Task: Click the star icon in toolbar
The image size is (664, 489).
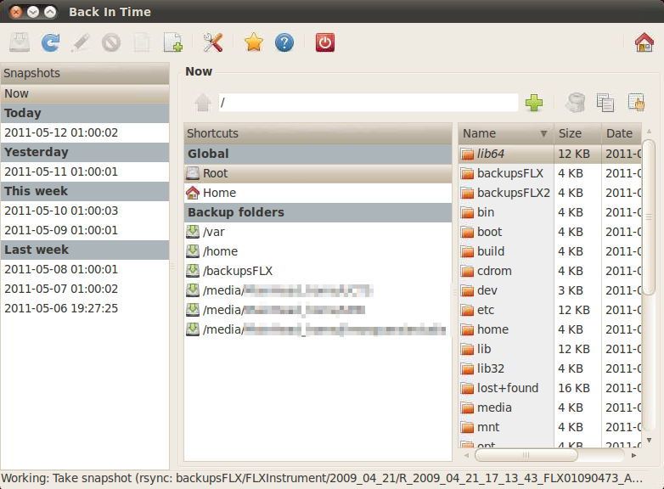Action: click(253, 42)
